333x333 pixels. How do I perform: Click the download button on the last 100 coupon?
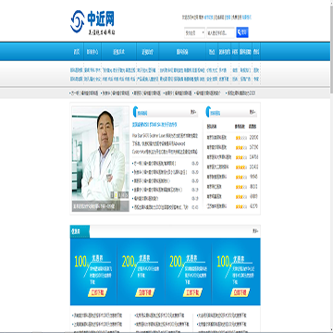pyautogui.click(x=240, y=292)
